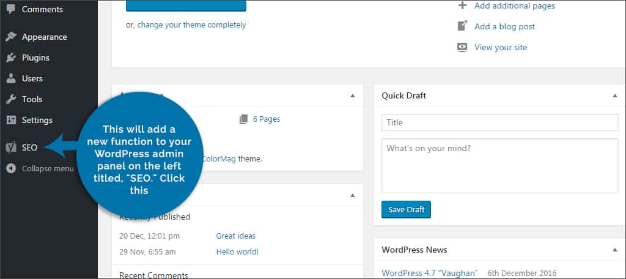Select Collapse menu text
Image resolution: width=626 pixels, height=279 pixels.
(x=48, y=168)
